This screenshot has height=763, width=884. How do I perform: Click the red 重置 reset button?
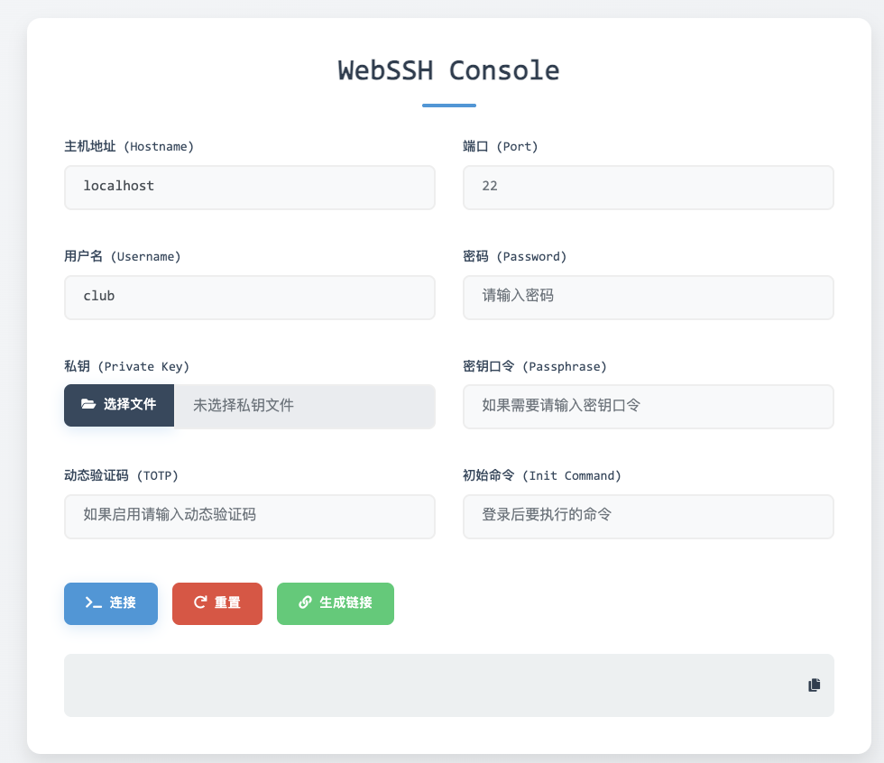click(217, 603)
